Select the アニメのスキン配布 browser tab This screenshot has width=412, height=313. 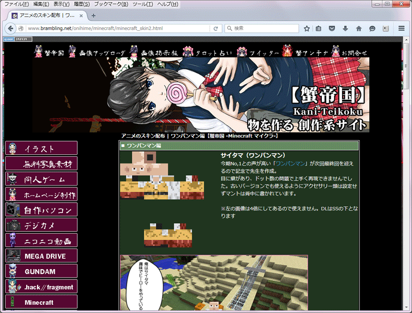point(47,15)
